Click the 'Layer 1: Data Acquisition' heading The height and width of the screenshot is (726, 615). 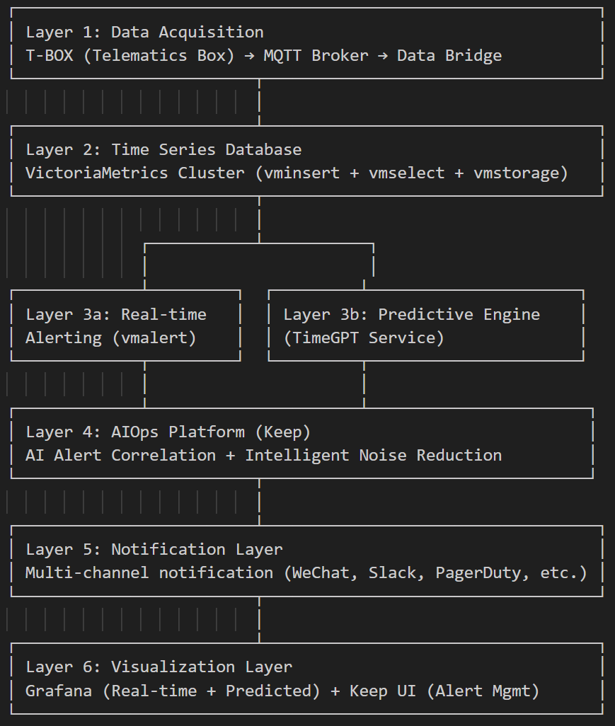(144, 32)
